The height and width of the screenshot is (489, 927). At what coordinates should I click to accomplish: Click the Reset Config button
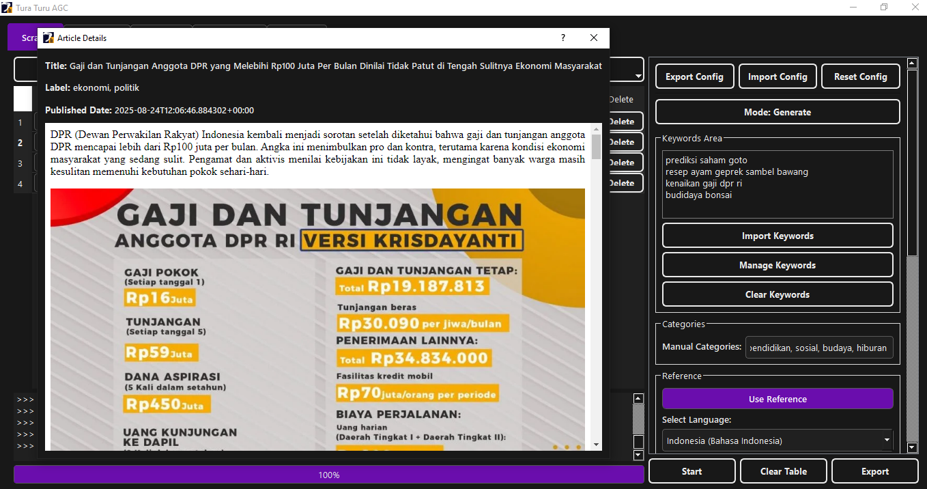(x=860, y=76)
